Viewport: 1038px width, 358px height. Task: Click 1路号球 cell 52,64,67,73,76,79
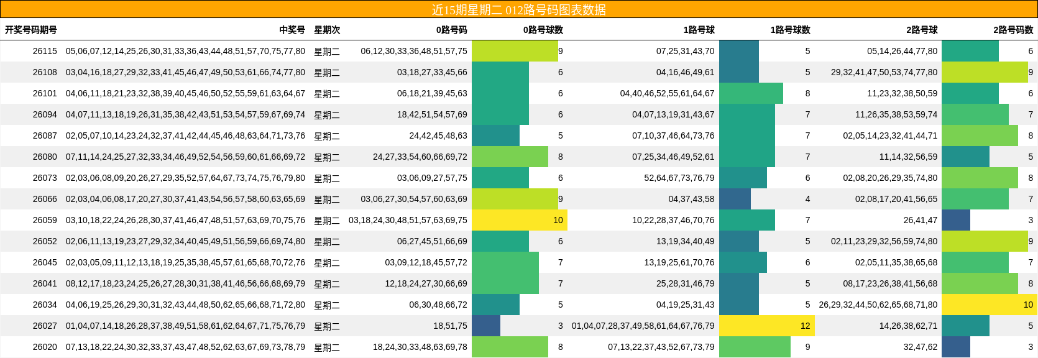pos(679,178)
